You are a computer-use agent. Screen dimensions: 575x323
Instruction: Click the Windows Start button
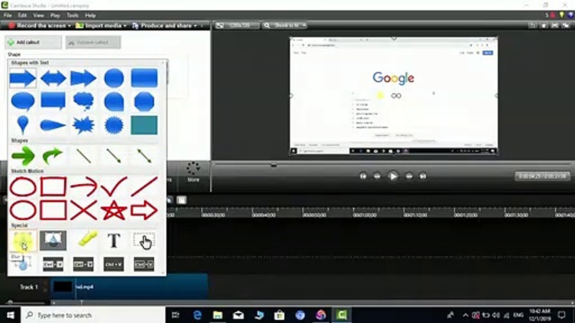coord(10,315)
